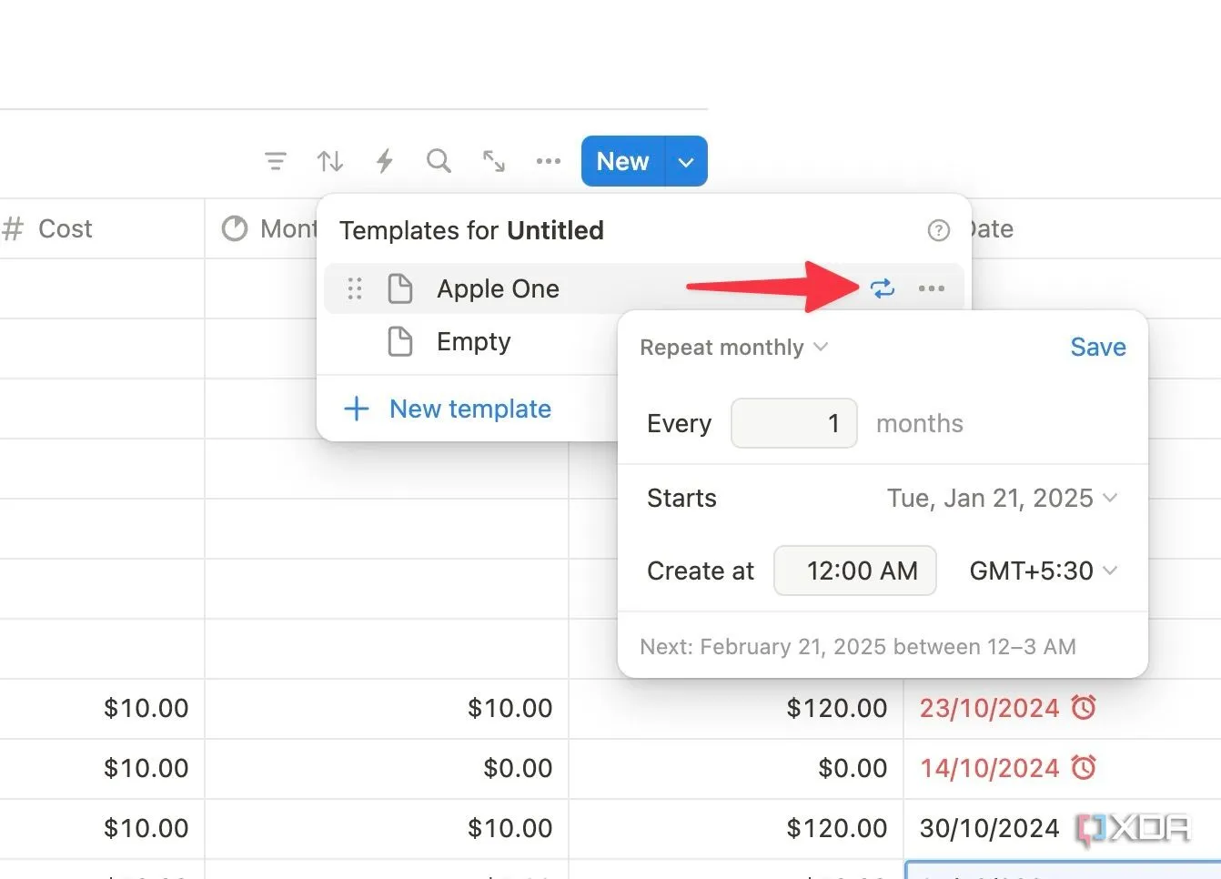Open Apple One template more options
1221x879 pixels.
click(931, 288)
